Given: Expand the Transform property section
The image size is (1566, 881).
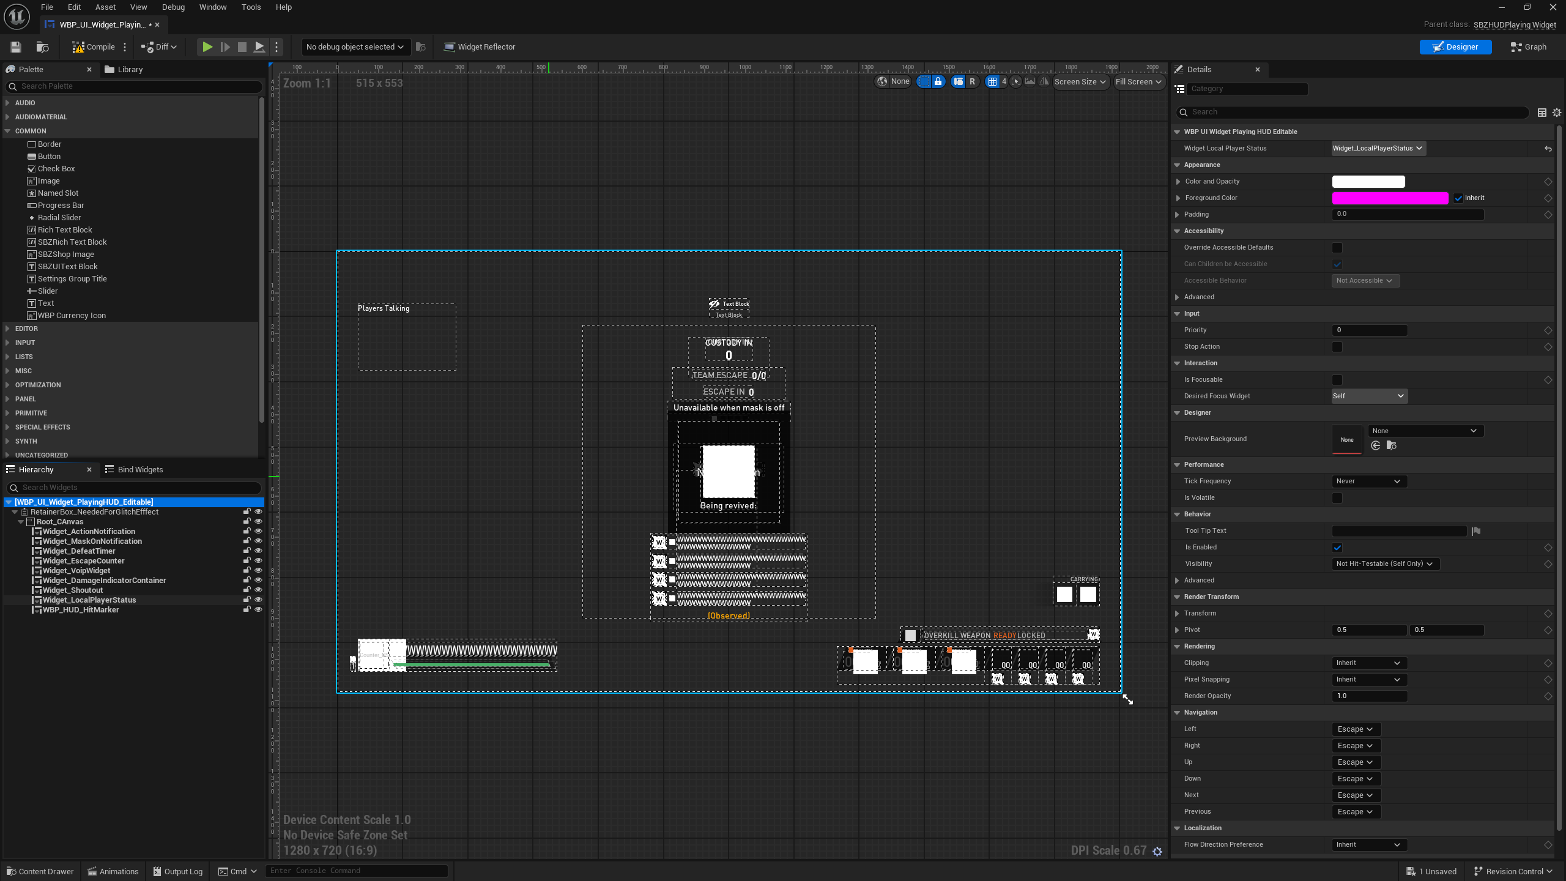Looking at the screenshot, I should 1178,614.
